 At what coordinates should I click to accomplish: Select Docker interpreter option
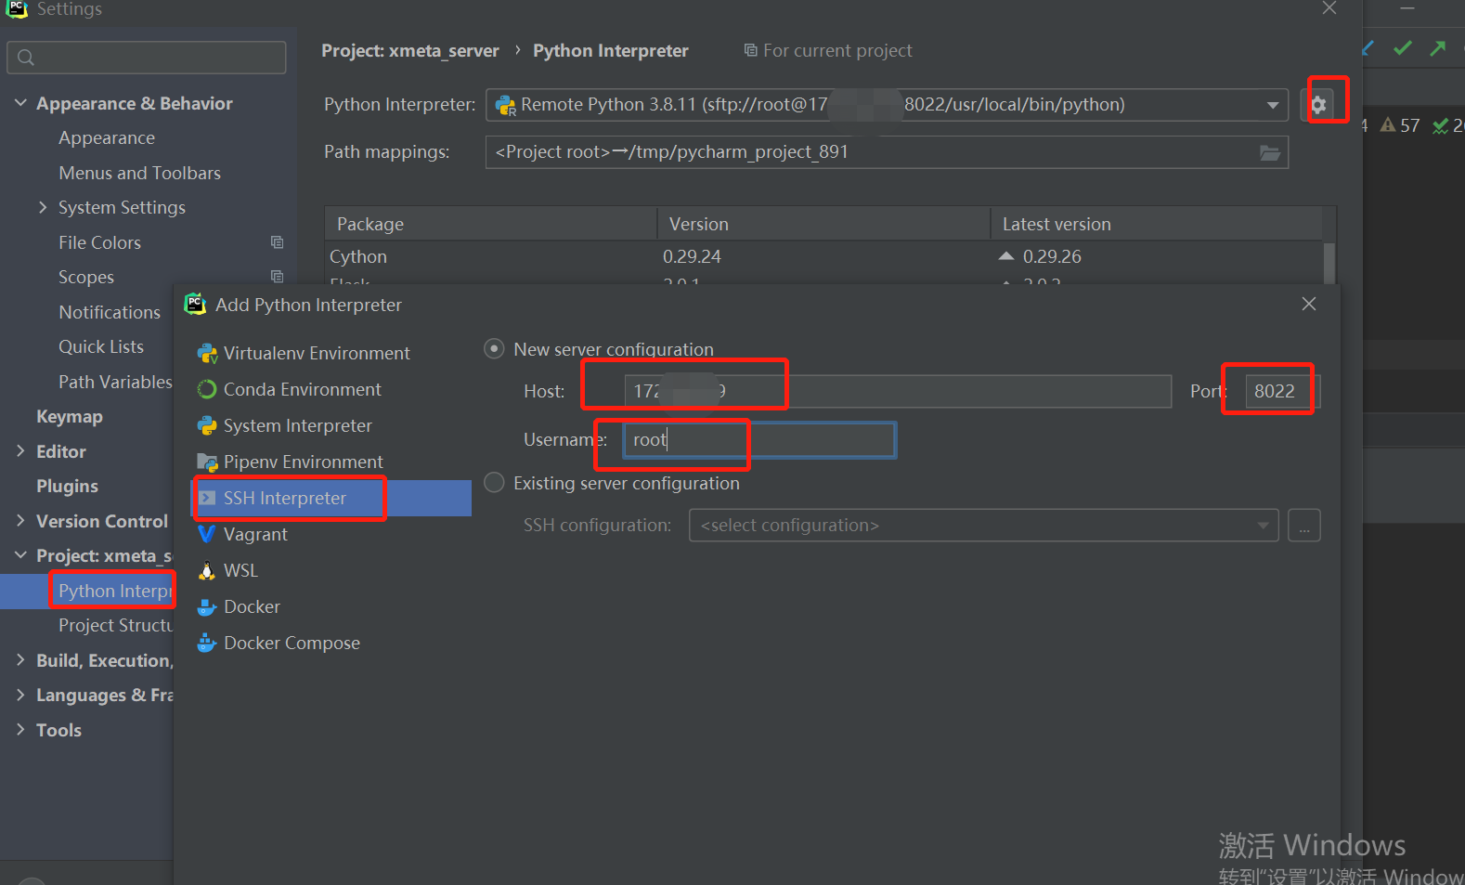(x=252, y=606)
